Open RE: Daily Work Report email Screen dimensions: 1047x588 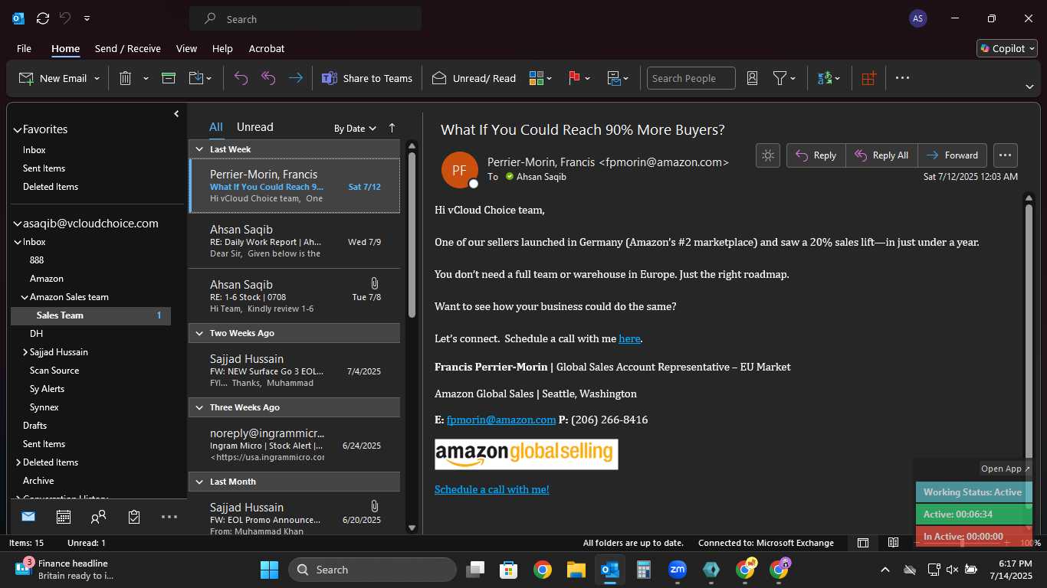(294, 241)
